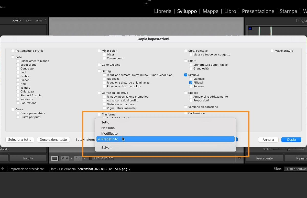
Task: Switch to the Libreria module tab
Action: 163,11
